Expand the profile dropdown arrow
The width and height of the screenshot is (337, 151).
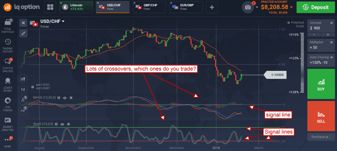[x=257, y=7]
